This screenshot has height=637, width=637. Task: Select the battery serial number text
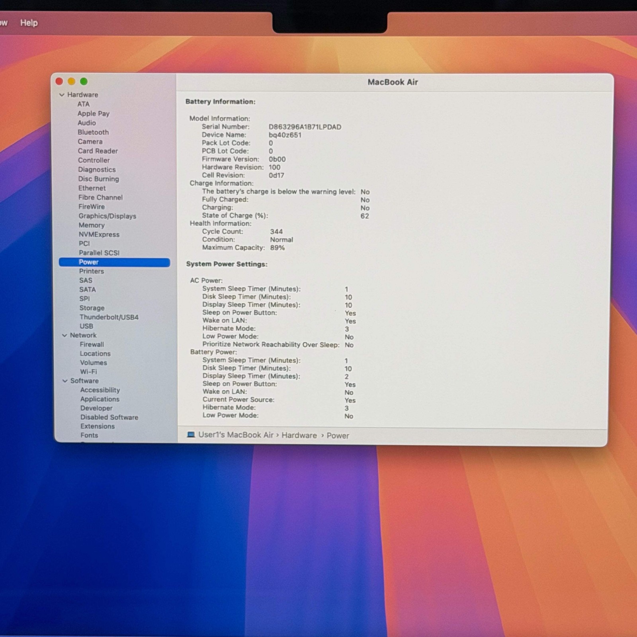coord(305,127)
